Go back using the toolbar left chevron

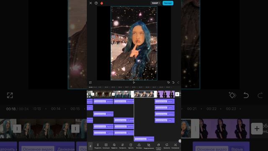tap(90, 146)
